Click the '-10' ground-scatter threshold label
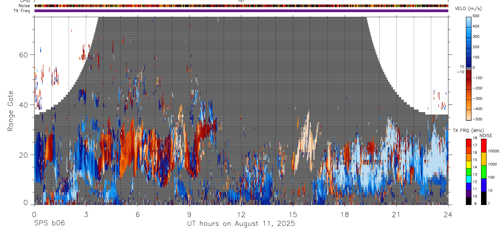The height and width of the screenshot is (232, 504). 460,72
